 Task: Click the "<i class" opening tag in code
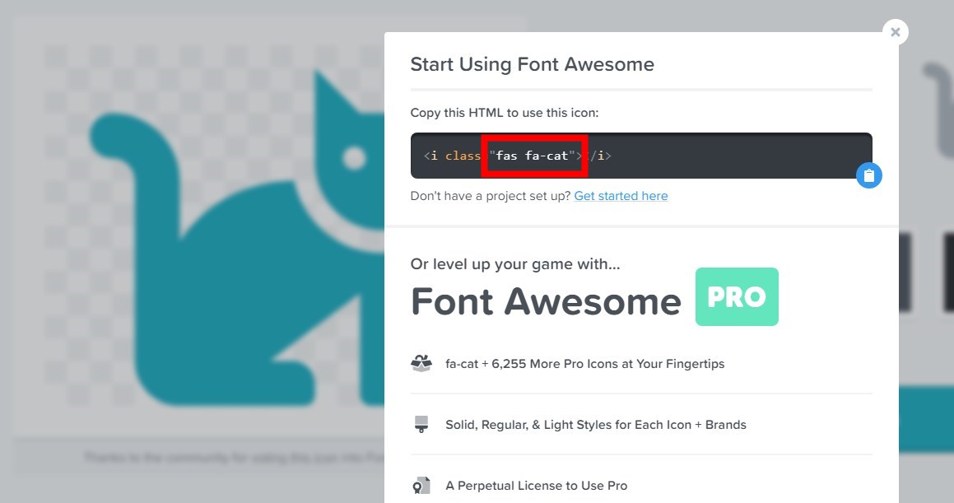click(451, 156)
